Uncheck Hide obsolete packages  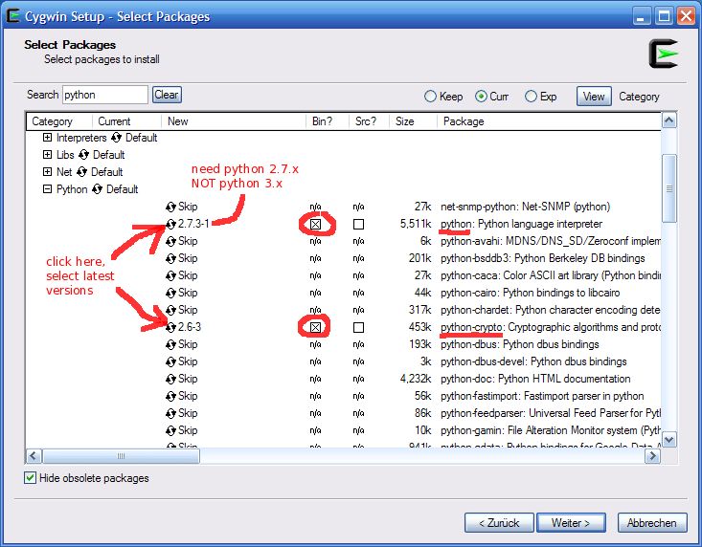coord(30,478)
